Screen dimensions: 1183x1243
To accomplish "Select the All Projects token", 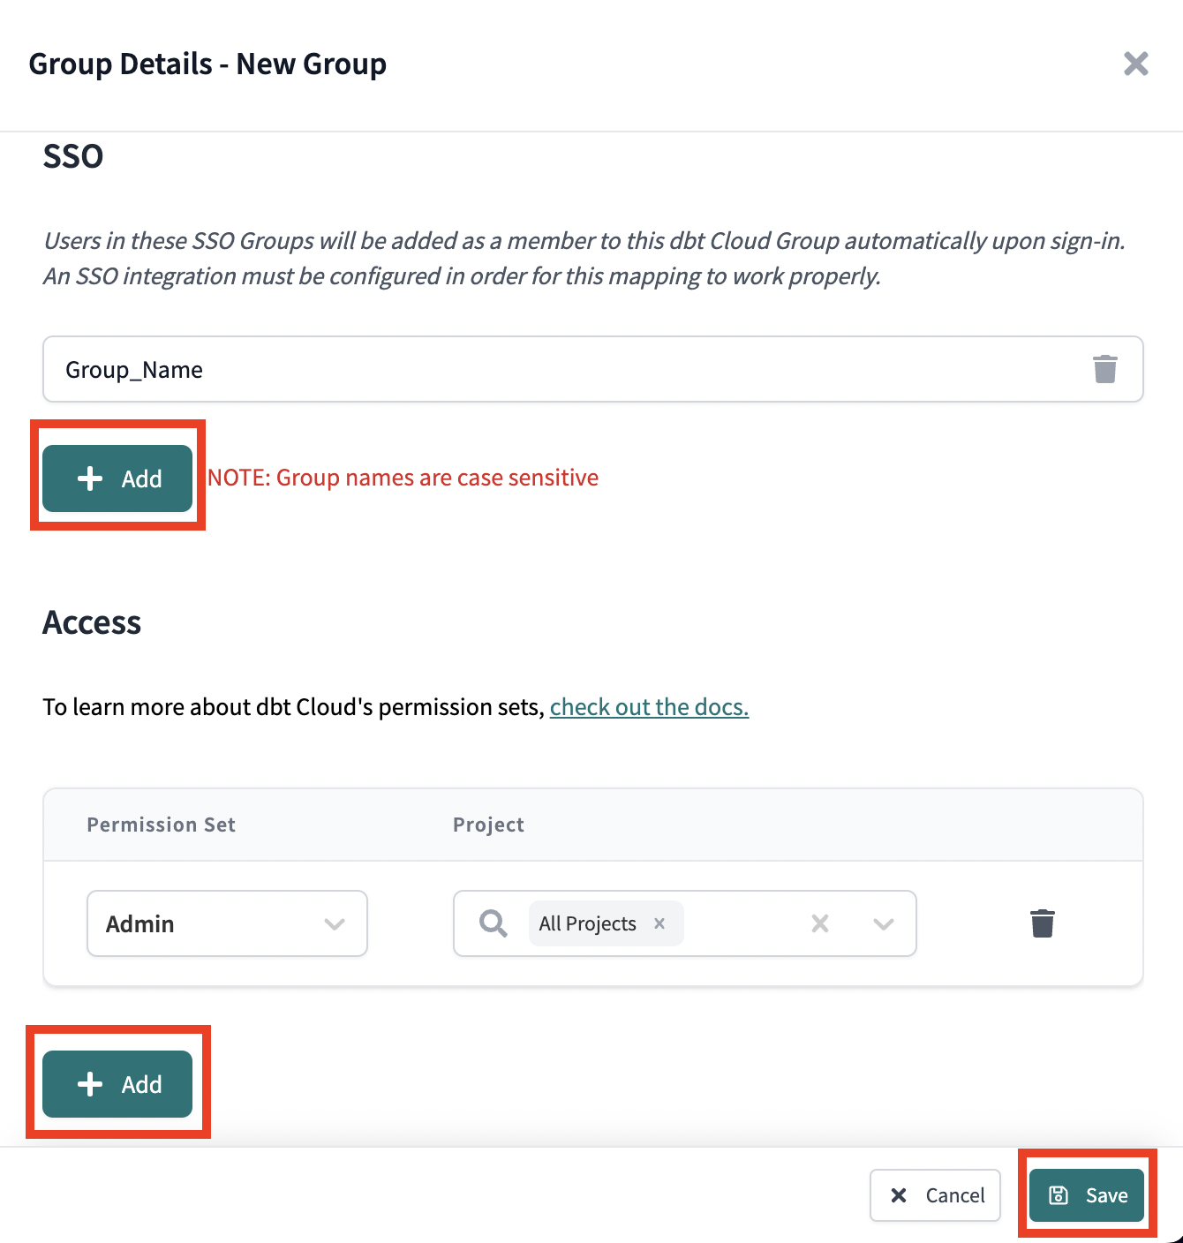I will tap(587, 923).
